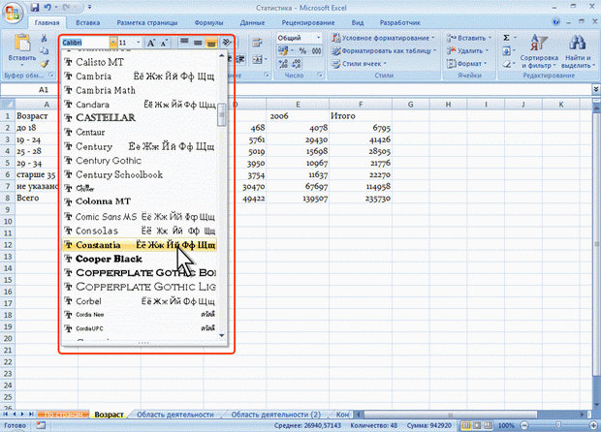The image size is (601, 432).
Task: Switch to Page Layout view in status bar
Action: [x=477, y=425]
